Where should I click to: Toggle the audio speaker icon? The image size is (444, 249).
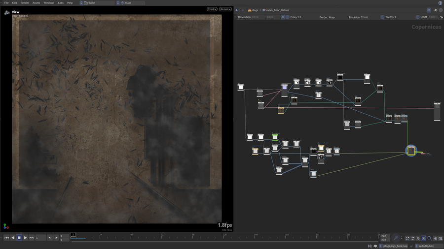point(435,238)
